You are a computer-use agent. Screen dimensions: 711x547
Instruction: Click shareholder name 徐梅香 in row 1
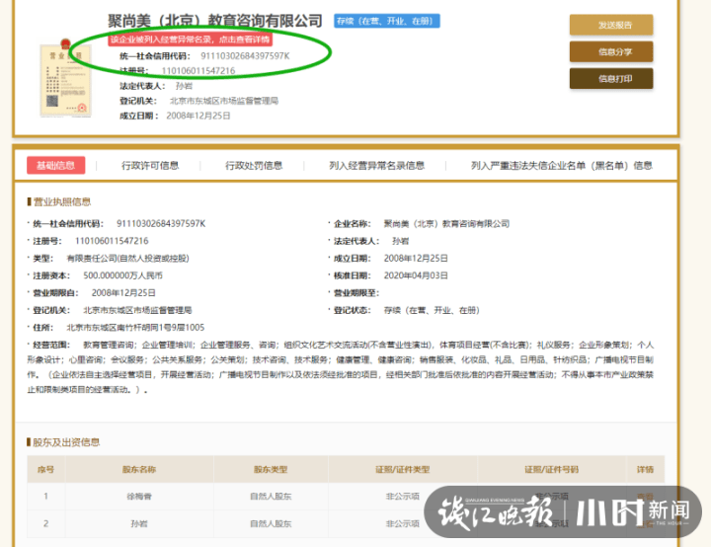coord(139,497)
